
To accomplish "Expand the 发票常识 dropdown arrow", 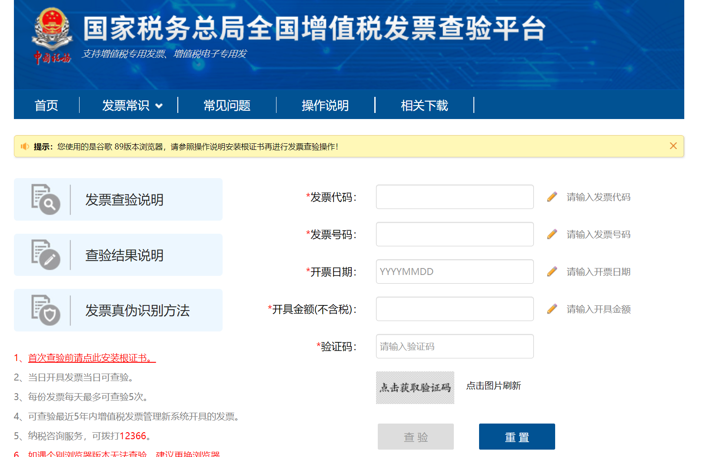I will [159, 106].
